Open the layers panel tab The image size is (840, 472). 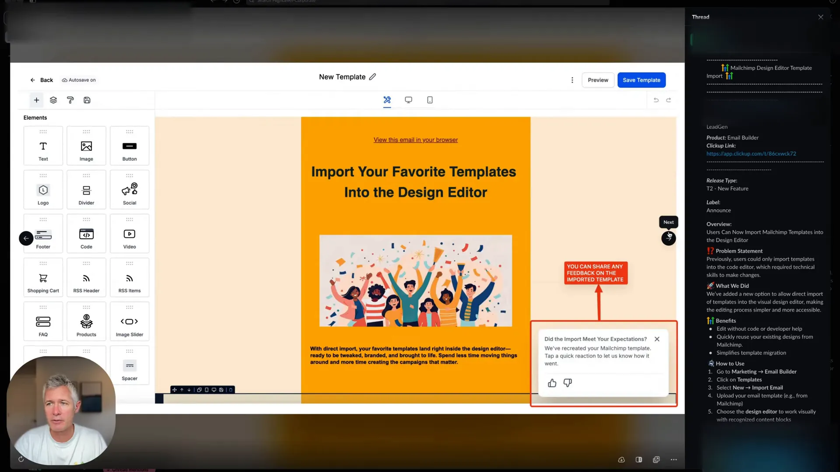click(53, 100)
